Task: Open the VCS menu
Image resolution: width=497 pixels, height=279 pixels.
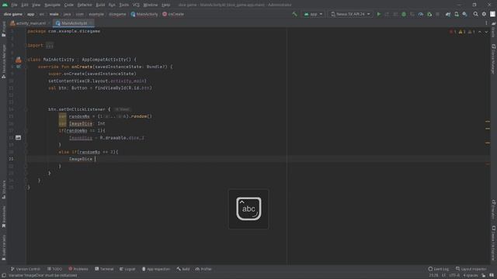Action: 136,5
